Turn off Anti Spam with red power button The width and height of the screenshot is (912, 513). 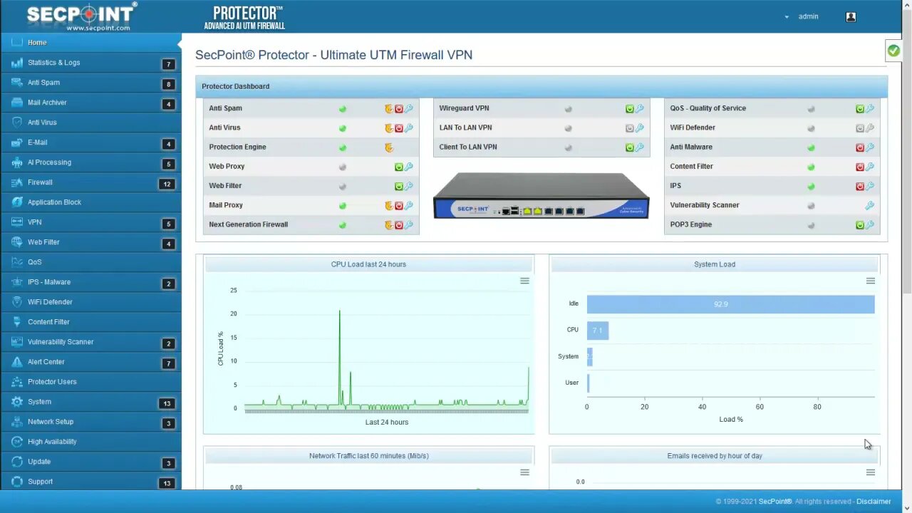pos(398,109)
